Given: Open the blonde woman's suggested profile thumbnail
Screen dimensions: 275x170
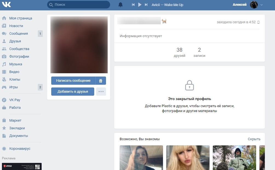Looking at the screenshot, I should [188, 158].
